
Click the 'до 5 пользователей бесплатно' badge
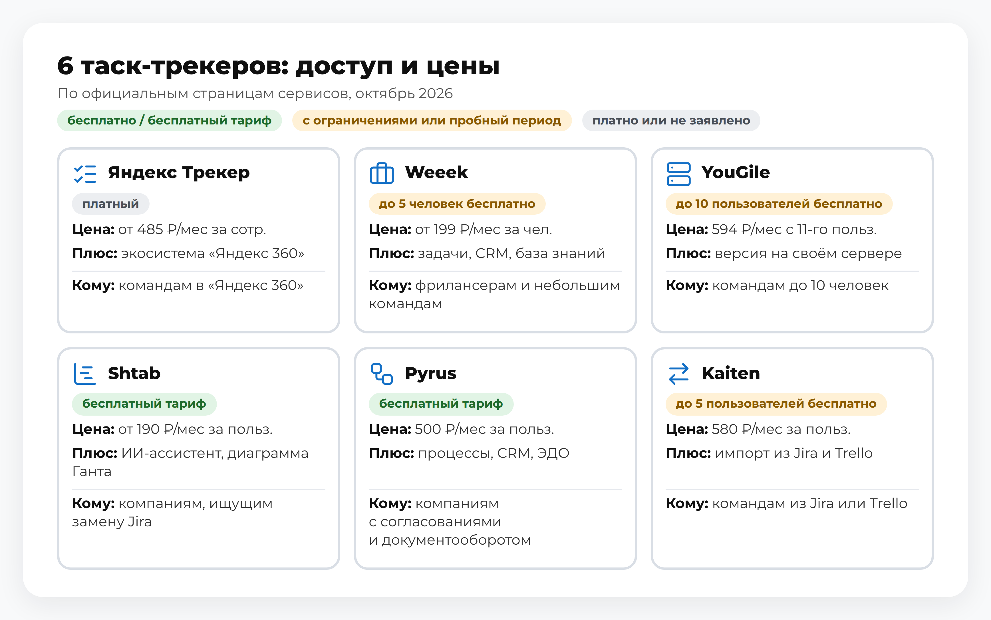tap(776, 404)
